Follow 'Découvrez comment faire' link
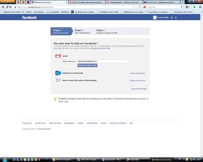 pos(101,48)
